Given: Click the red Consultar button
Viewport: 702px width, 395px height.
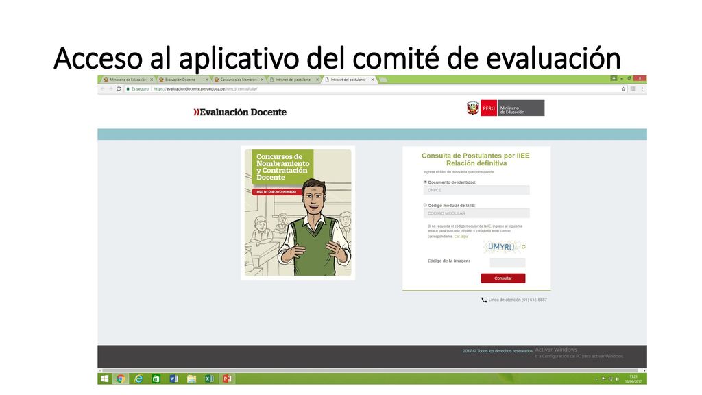Looking at the screenshot, I should click(x=503, y=278).
